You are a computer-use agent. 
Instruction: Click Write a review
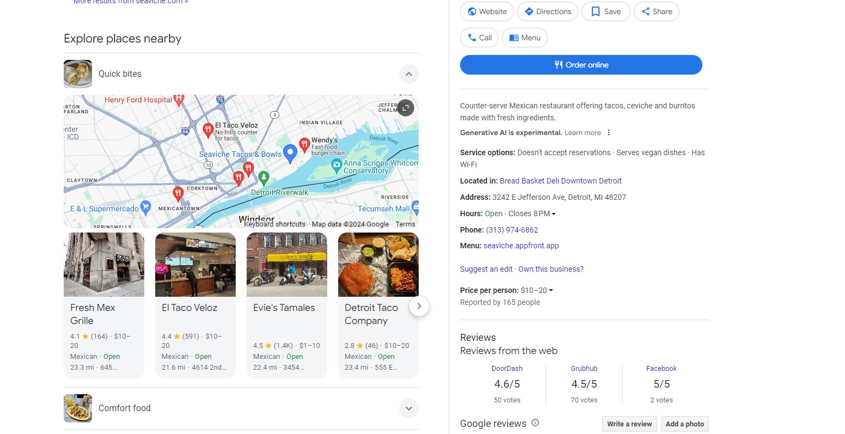[x=629, y=424]
